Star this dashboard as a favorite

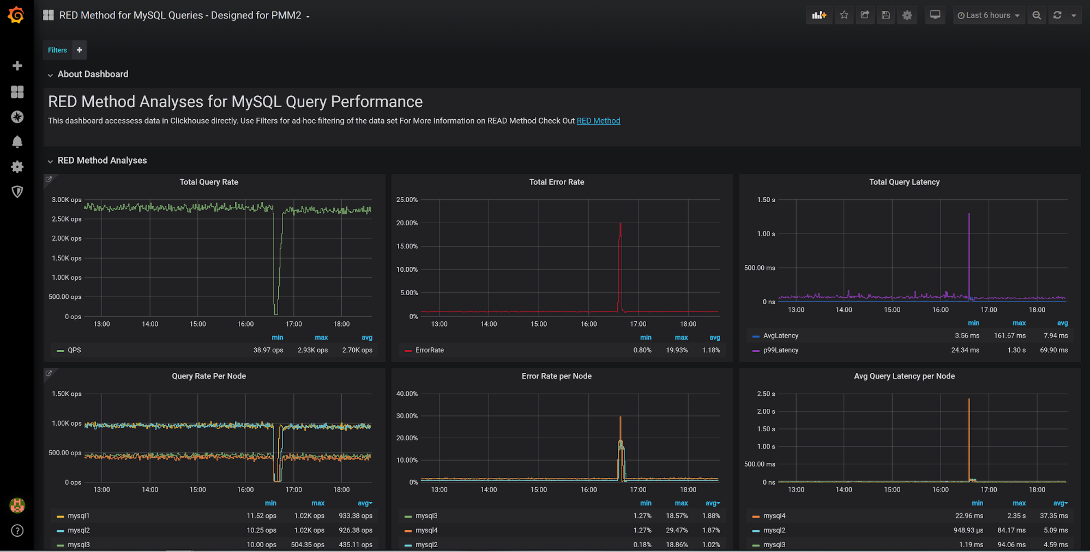pyautogui.click(x=844, y=15)
